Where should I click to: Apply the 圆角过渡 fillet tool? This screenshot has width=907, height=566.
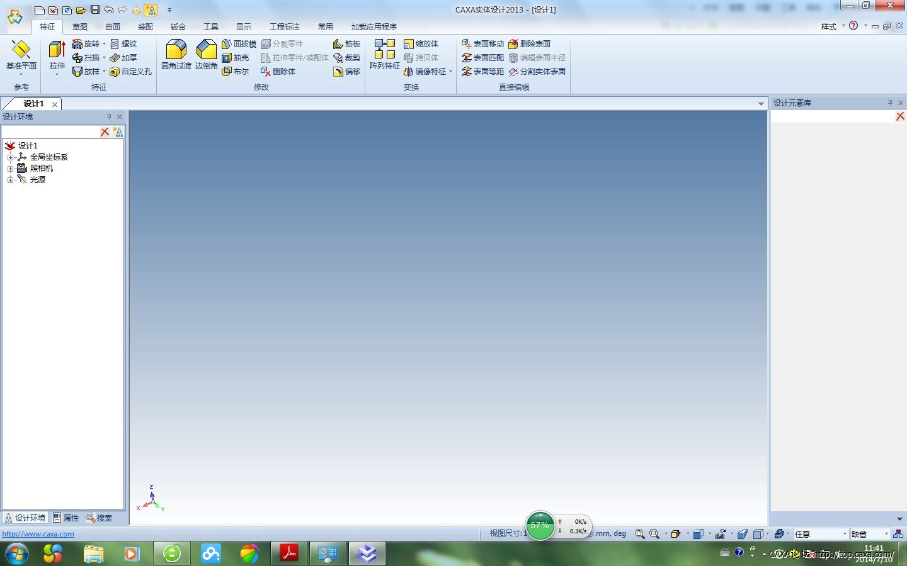click(x=176, y=54)
